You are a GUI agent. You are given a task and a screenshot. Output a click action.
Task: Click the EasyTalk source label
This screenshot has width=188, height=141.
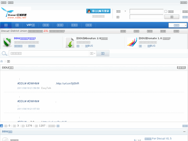click(46, 88)
